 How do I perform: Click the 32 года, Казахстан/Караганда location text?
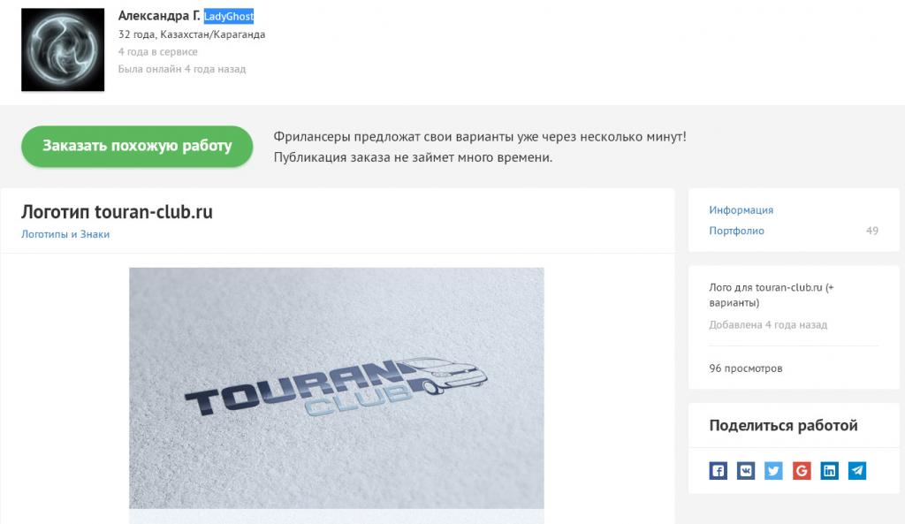(192, 34)
